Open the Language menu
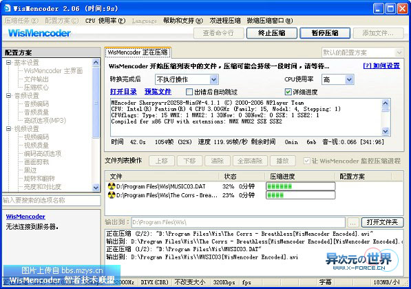This screenshot has width=411, height=289. [145, 21]
